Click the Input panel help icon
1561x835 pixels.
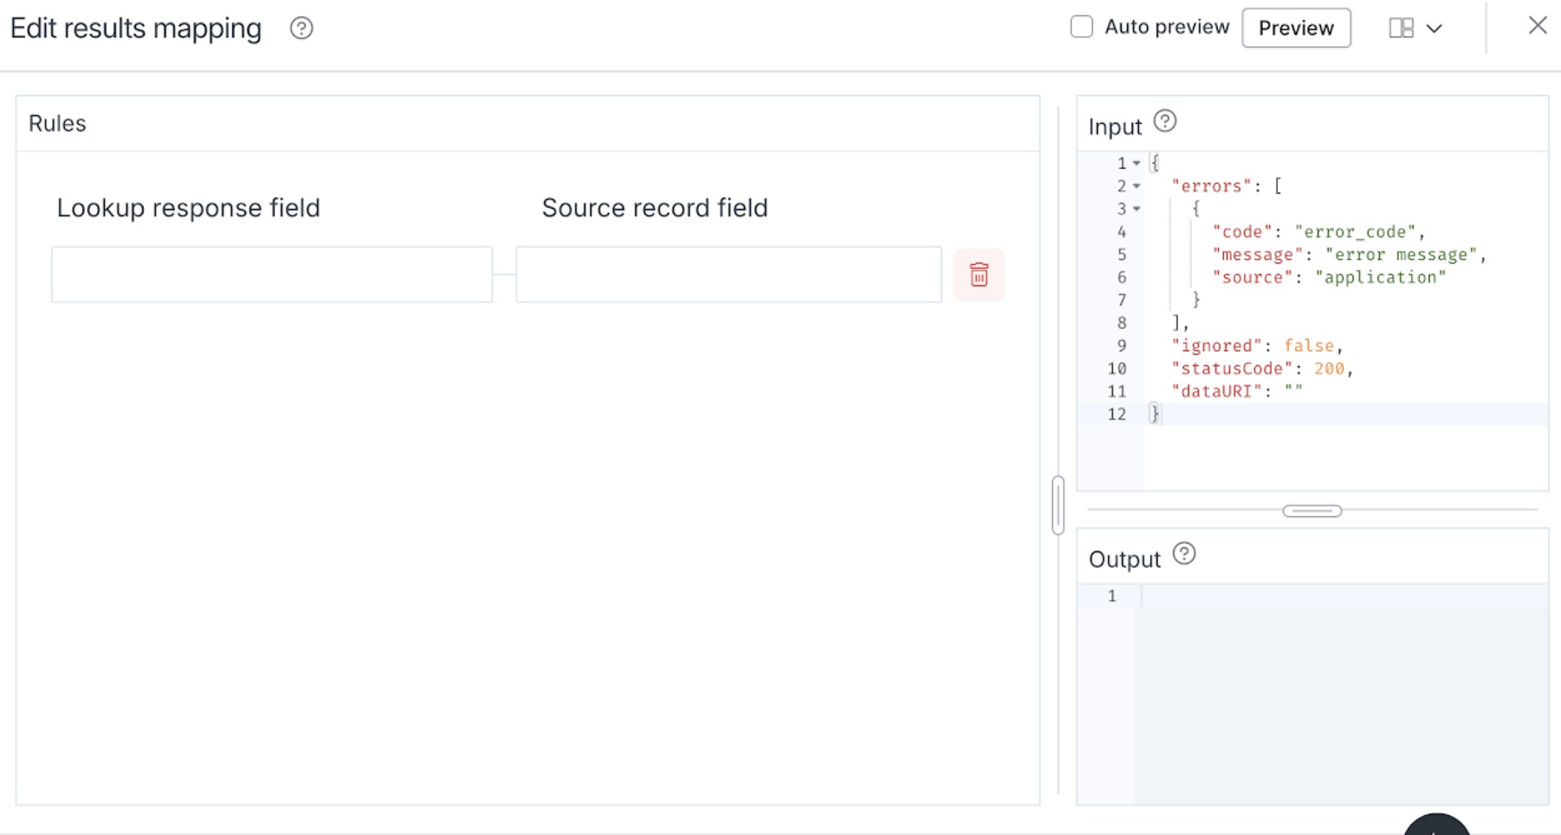point(1165,121)
